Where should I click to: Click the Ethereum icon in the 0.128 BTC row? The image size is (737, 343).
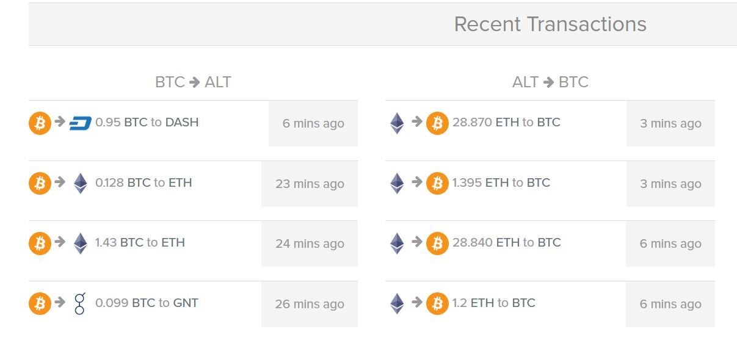80,183
